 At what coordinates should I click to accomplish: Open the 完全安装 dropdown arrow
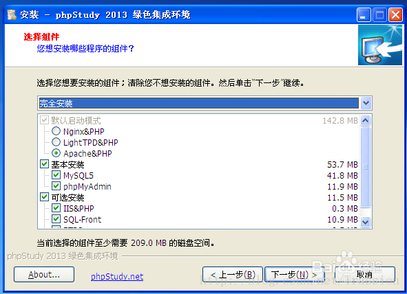pos(366,103)
